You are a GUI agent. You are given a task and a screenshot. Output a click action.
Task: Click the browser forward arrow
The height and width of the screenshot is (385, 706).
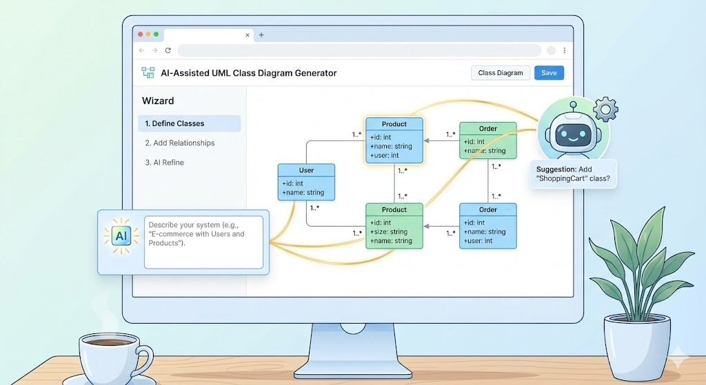pos(155,50)
